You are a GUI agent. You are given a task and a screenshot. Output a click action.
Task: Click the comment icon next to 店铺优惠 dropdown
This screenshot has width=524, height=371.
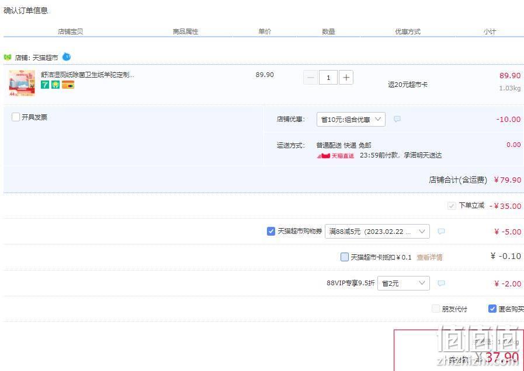397,119
